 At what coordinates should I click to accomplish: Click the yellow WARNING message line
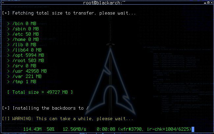tap(67, 119)
